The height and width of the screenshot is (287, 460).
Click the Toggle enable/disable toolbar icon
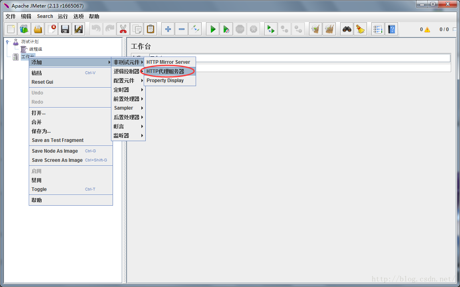click(195, 29)
